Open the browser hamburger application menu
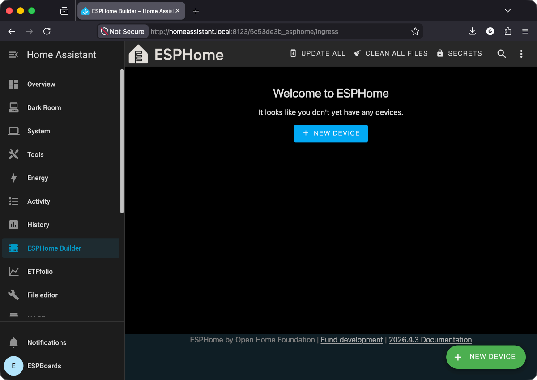This screenshot has height=380, width=537. pos(525,31)
